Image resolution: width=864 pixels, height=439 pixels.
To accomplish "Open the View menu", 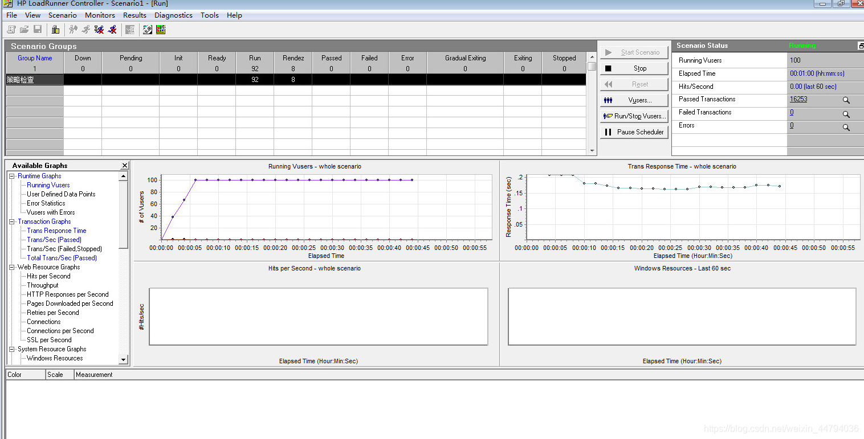I will coord(33,15).
